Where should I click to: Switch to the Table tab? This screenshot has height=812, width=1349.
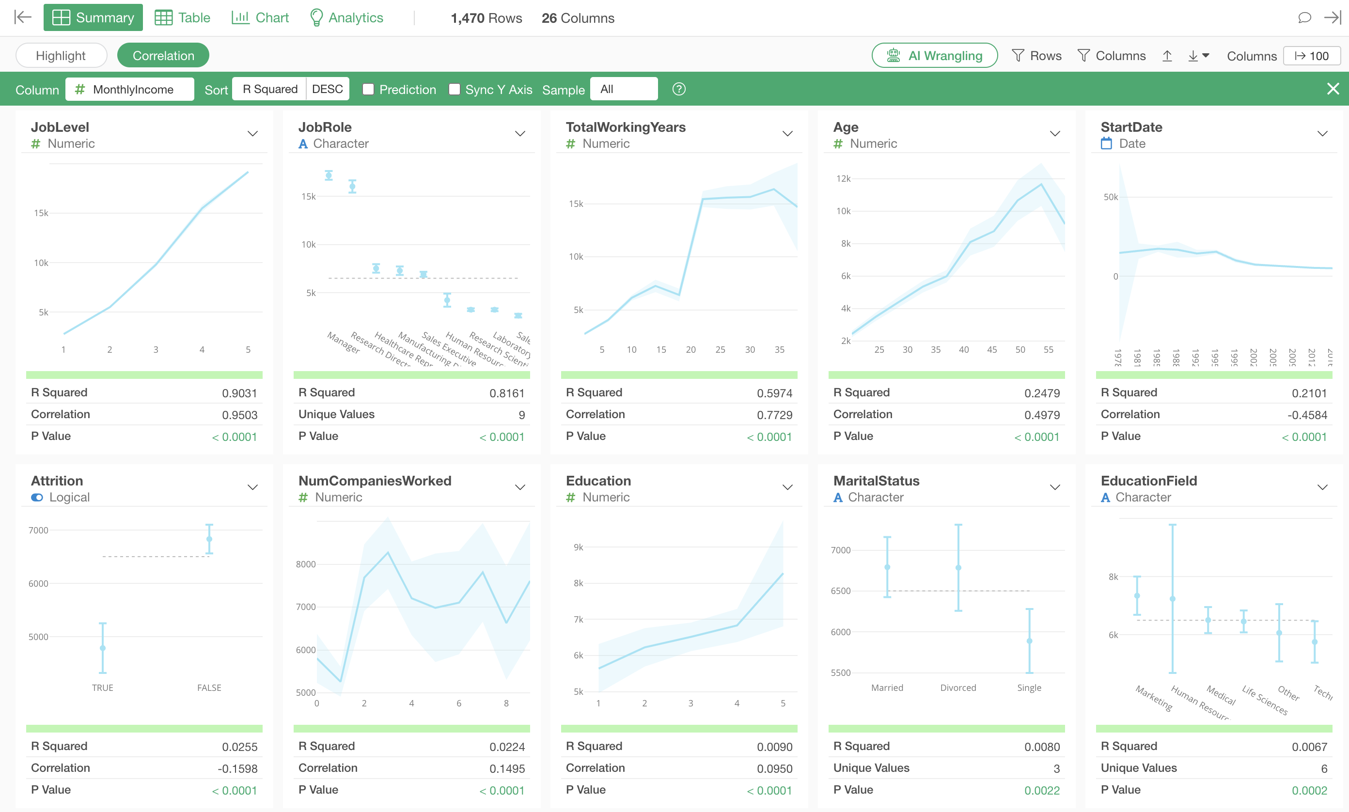182,17
